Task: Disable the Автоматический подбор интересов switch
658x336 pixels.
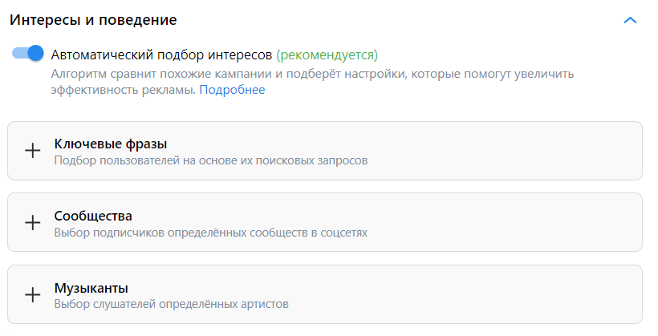Action: pyautogui.click(x=27, y=54)
